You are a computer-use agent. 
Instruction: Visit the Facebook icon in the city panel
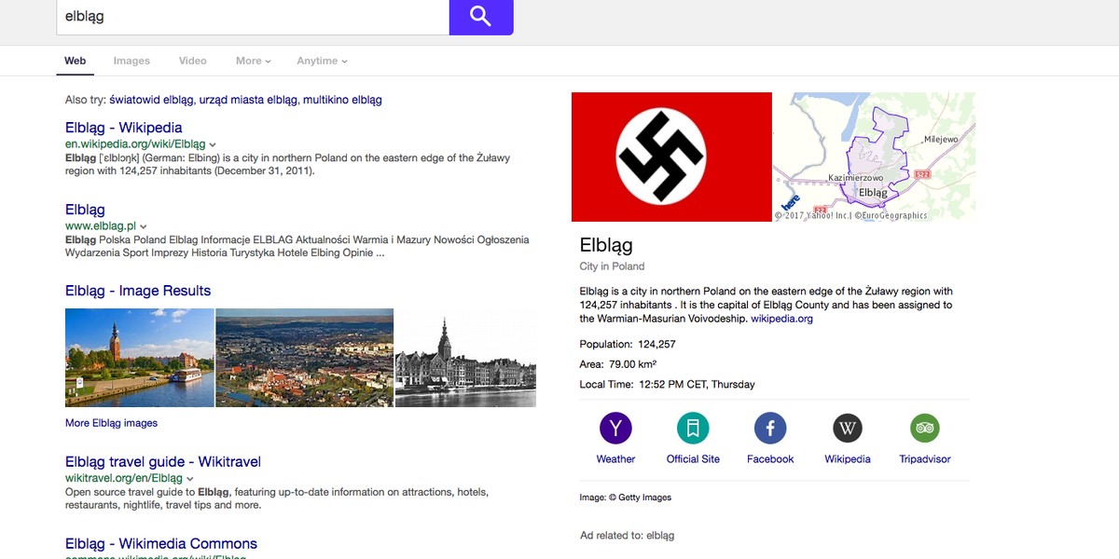coord(770,429)
